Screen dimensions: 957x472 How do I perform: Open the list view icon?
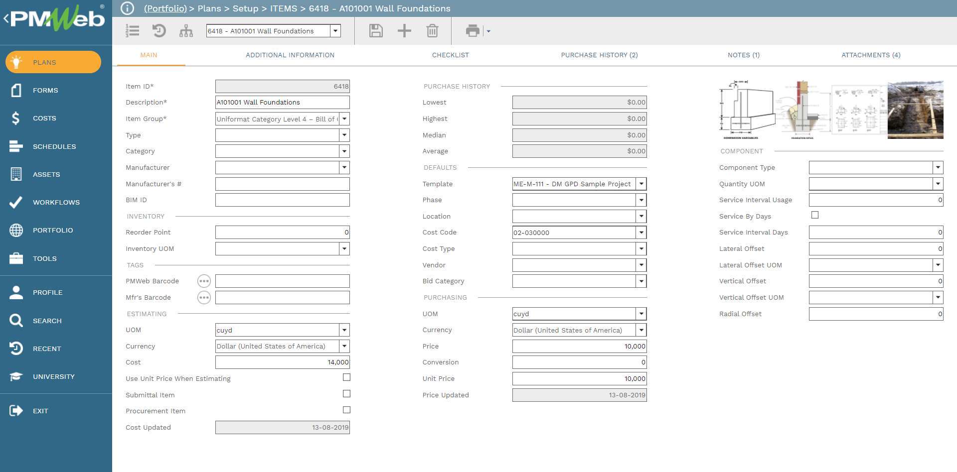[132, 31]
